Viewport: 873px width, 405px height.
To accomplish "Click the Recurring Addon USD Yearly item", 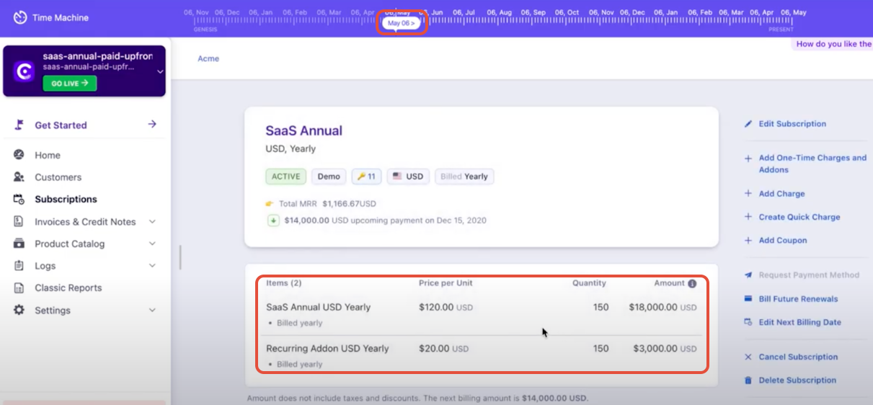I will click(327, 348).
